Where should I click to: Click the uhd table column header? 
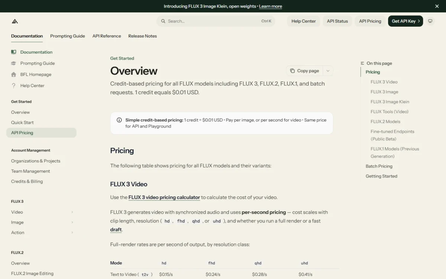[x=304, y=263]
